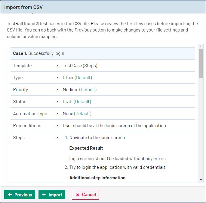Image resolution: width=206 pixels, height=203 pixels.
Task: Click the left arrow icon on Previous
Action: [10, 195]
